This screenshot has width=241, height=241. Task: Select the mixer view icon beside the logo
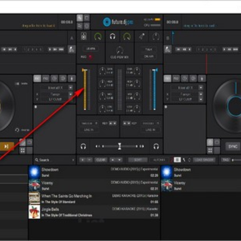[80, 18]
